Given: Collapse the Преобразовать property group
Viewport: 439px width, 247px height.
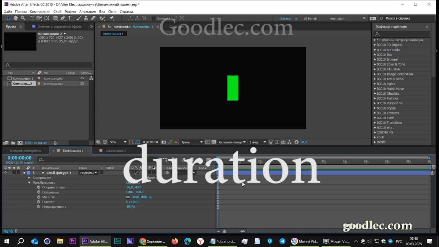Looking at the screenshot, I should point(29,183).
